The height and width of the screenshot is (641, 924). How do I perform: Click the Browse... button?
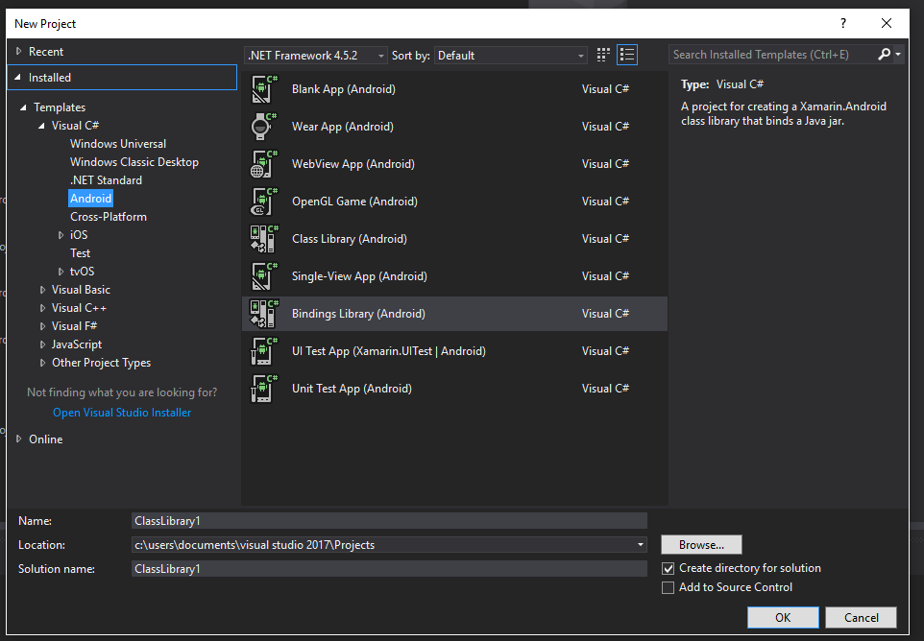[x=701, y=545]
